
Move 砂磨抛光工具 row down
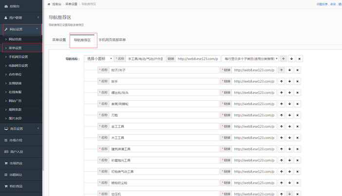tap(289, 160)
